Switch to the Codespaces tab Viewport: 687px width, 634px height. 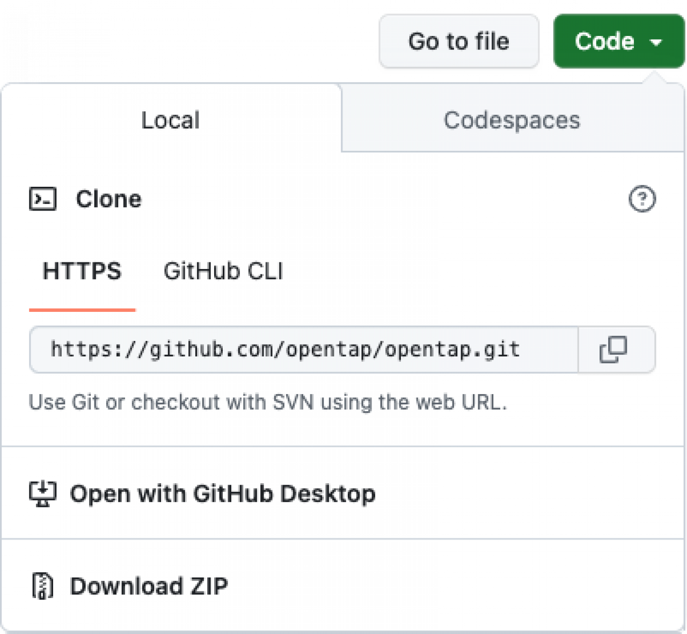click(x=512, y=120)
